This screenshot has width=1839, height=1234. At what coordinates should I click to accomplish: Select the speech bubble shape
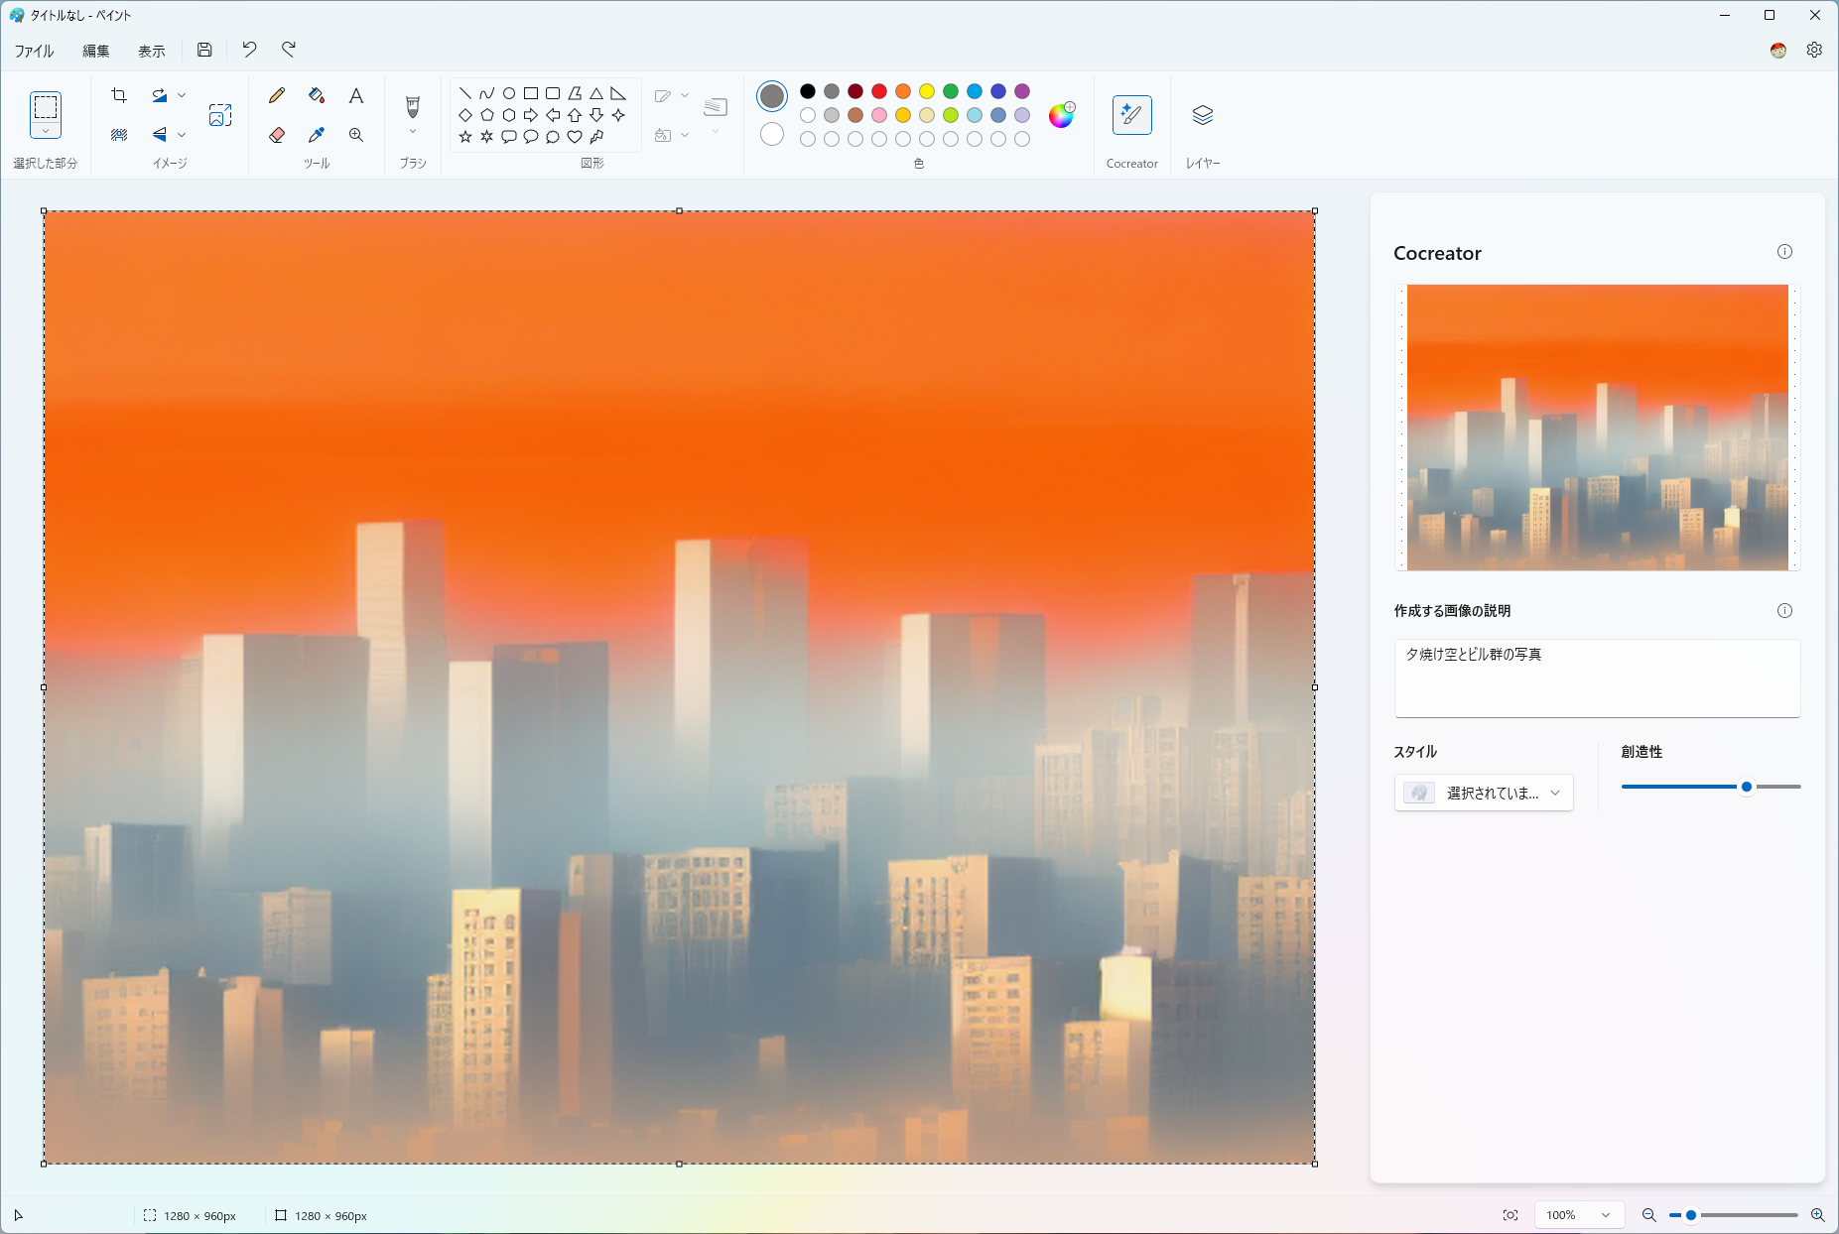pos(508,137)
